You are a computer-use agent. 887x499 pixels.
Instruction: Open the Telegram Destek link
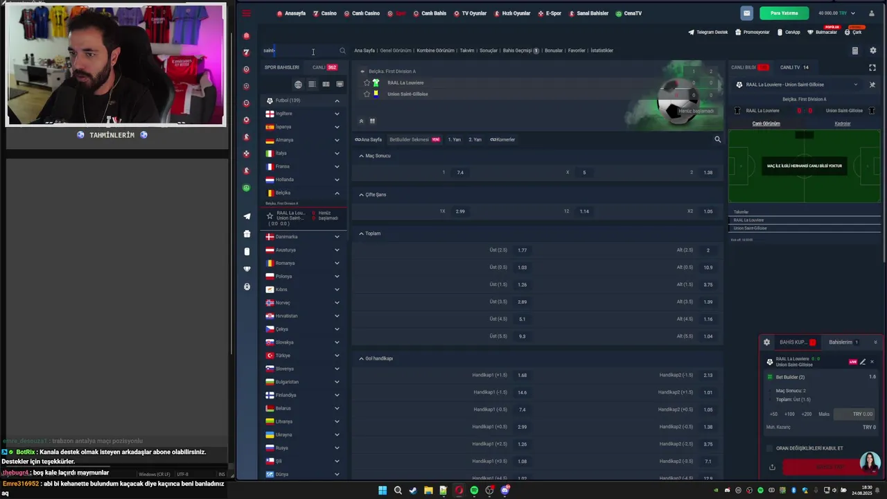(708, 32)
